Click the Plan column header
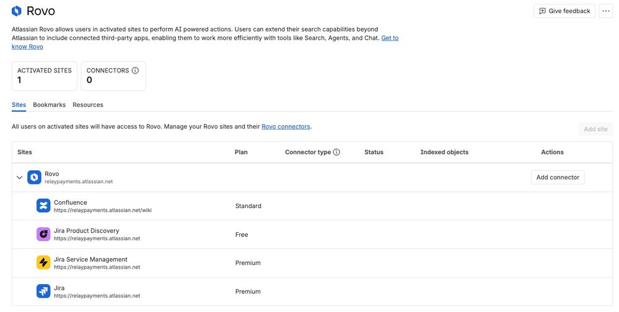619x312 pixels. pos(241,152)
